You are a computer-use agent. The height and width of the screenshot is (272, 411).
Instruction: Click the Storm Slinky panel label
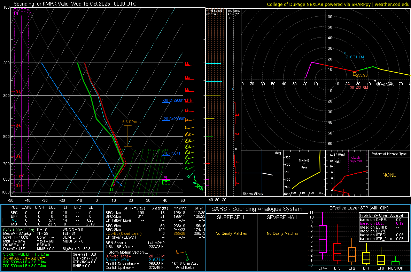point(253,194)
